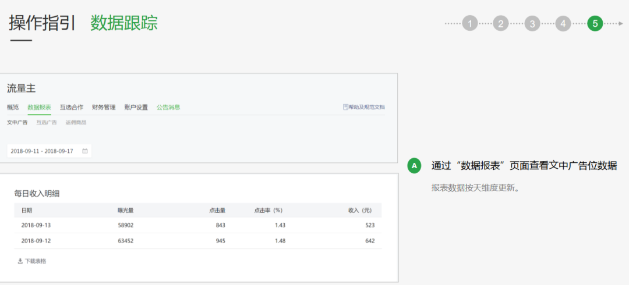Click the 操作指引 heading

tap(43, 23)
